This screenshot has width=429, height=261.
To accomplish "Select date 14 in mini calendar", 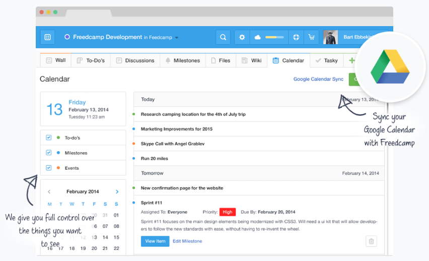I will [105, 237].
